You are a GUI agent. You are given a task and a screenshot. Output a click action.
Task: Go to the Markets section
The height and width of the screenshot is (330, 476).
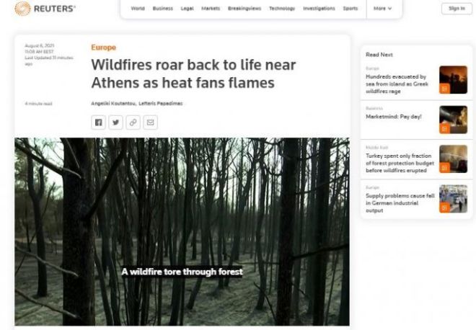(x=211, y=9)
